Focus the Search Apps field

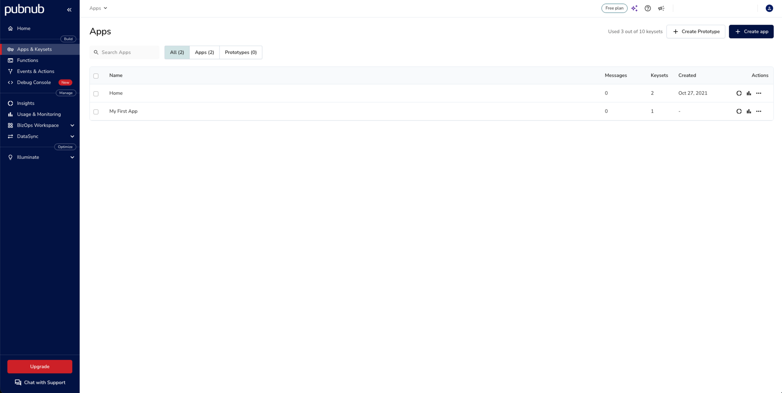point(124,52)
